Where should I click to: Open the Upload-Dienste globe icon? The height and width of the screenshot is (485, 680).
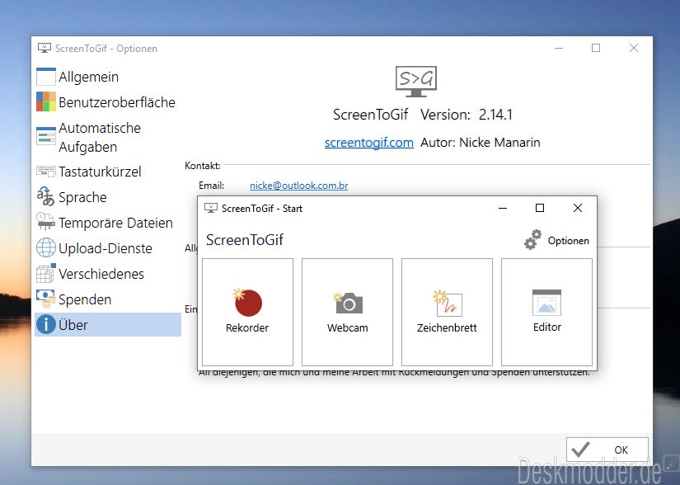click(x=46, y=247)
